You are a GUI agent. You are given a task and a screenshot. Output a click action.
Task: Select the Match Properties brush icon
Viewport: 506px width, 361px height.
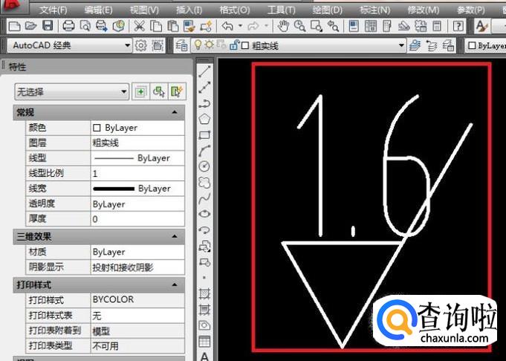[x=189, y=26]
